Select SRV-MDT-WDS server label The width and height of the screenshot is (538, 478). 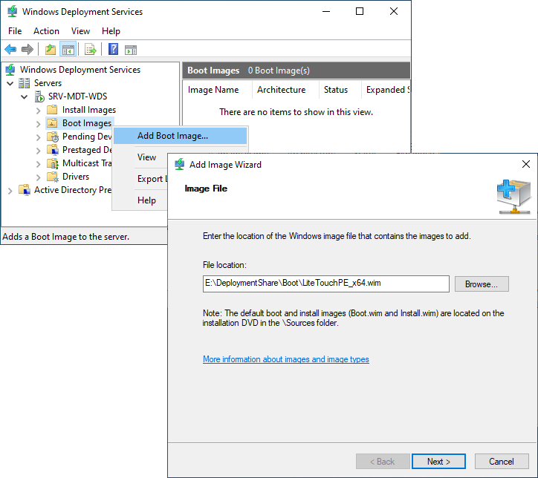coord(77,96)
